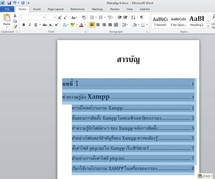Screen dimensions: 215x179
Task: Sort the selected text
Action: pos(133,17)
